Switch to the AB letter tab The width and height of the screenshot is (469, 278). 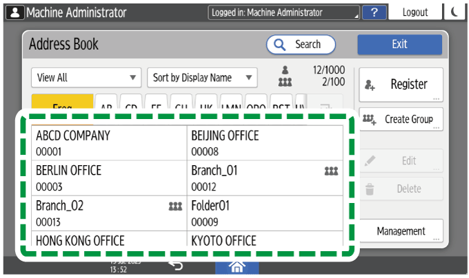[x=106, y=103]
